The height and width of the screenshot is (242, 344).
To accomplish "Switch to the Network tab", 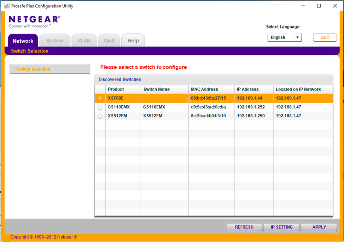I will [23, 41].
